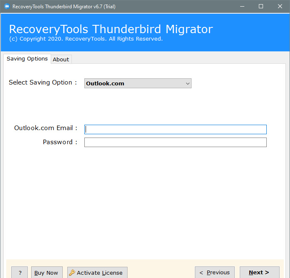Viewport: 290px width, 278px height.
Task: Click the copyright 2020 RecoveryTools text
Action: click(x=86, y=39)
